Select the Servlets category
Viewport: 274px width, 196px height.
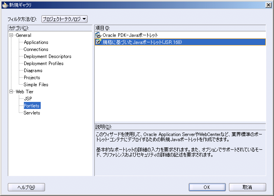[x=32, y=113]
